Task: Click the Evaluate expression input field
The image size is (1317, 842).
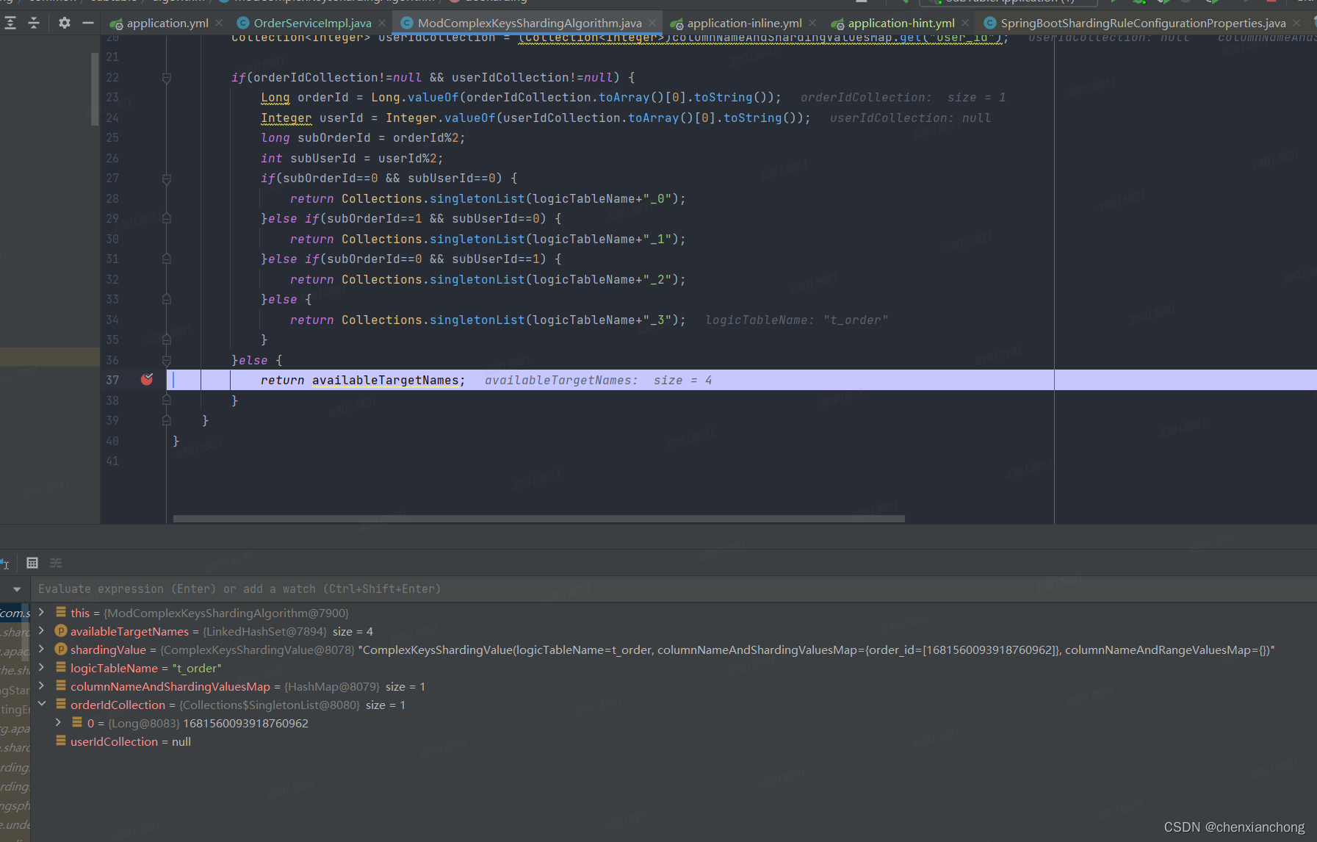Action: pos(673,589)
